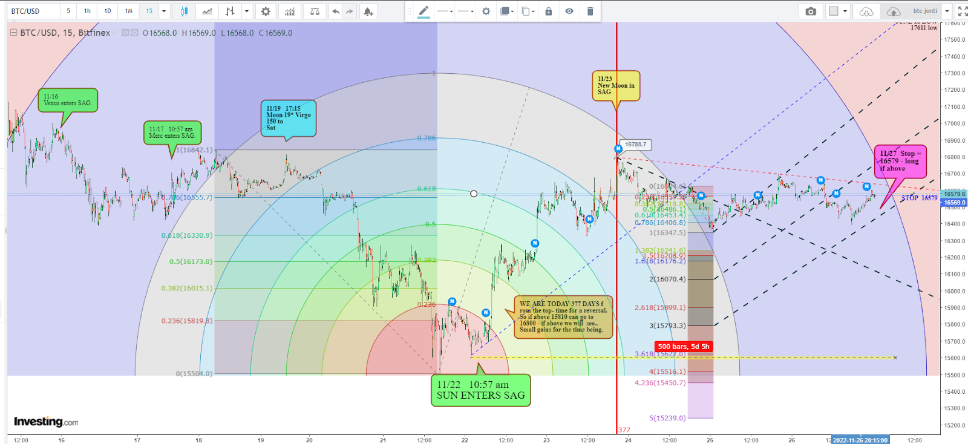
Task: Open legend settings icon beside Bitfinex title
Action: (x=134, y=33)
